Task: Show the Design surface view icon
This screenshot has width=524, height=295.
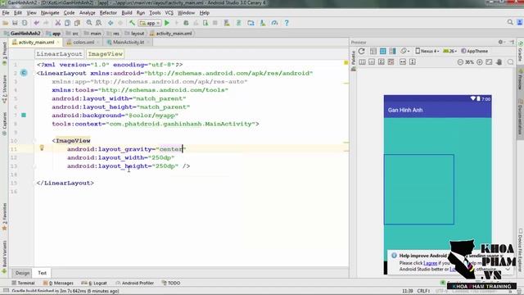Action: 373,51
